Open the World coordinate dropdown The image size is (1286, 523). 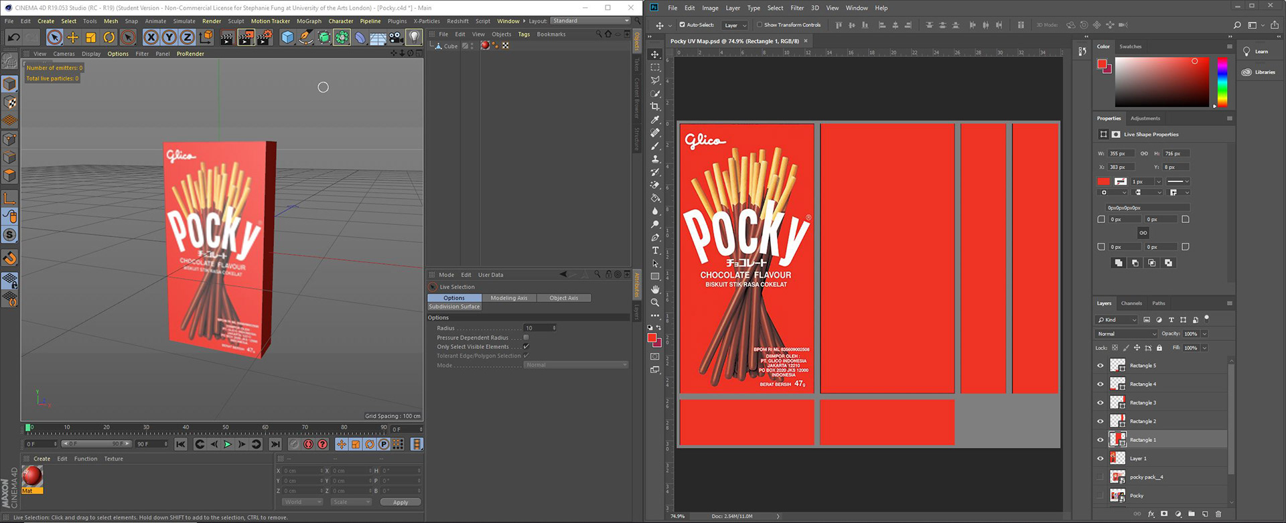302,502
